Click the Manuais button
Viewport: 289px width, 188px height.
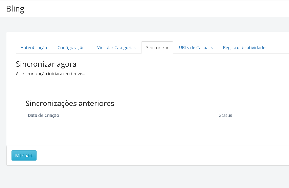click(x=24, y=155)
